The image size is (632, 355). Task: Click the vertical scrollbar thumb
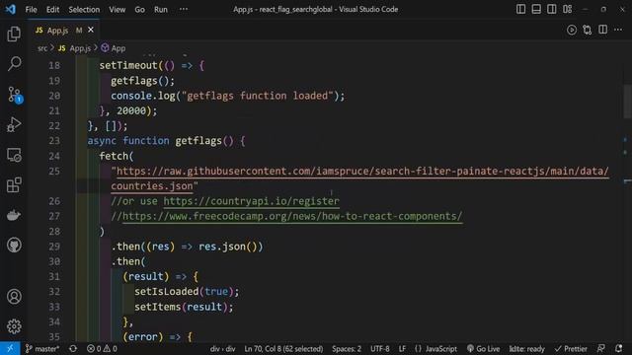point(628,101)
